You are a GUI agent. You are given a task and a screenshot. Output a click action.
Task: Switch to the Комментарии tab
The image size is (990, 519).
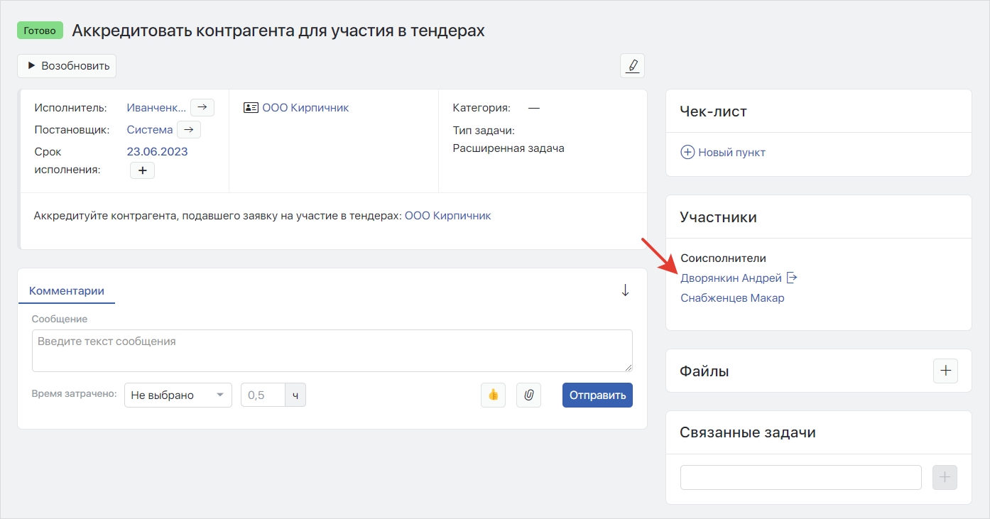pyautogui.click(x=67, y=290)
